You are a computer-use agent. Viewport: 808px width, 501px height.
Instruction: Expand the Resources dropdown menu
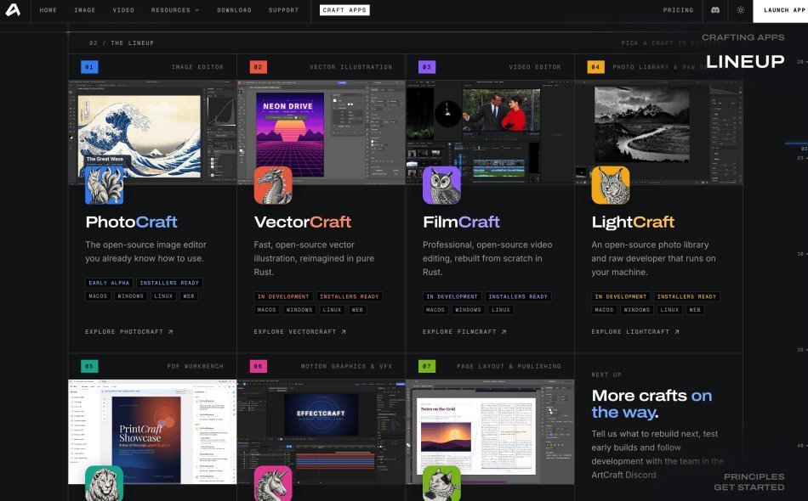(x=175, y=10)
